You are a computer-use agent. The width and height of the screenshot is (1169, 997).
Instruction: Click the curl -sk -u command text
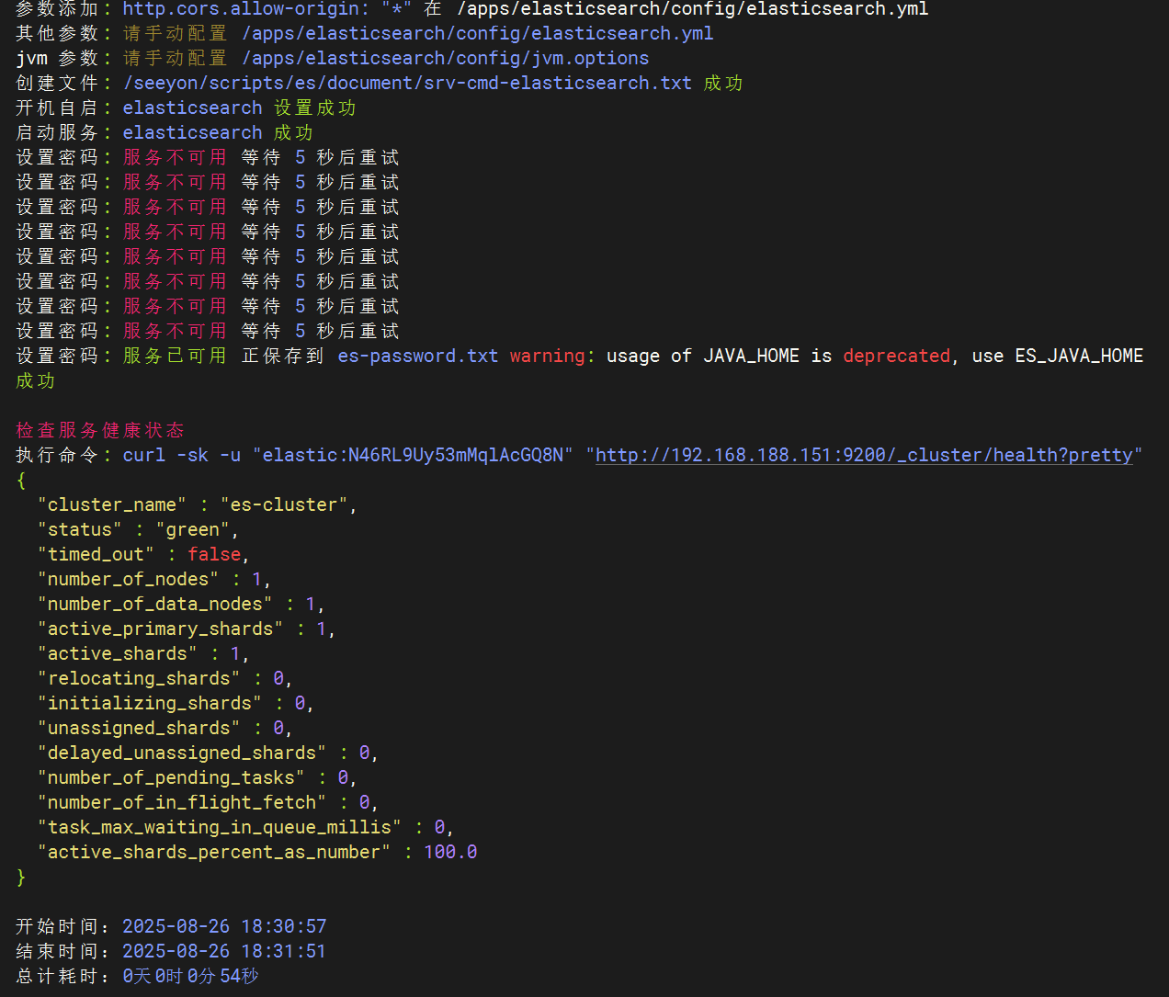(182, 455)
